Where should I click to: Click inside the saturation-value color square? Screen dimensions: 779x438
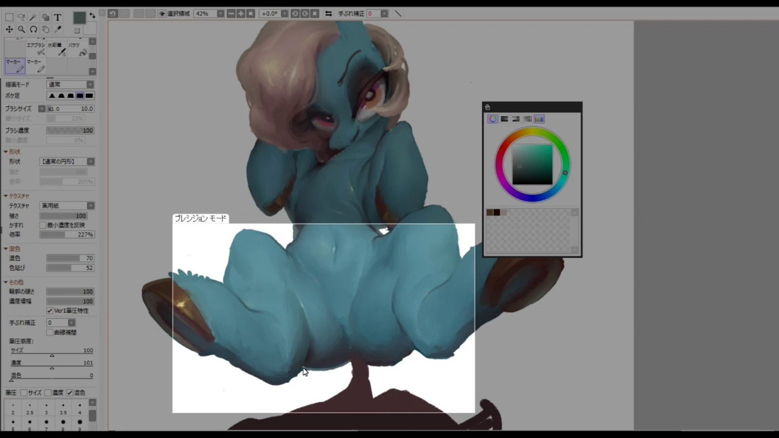pyautogui.click(x=532, y=164)
